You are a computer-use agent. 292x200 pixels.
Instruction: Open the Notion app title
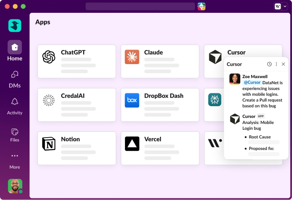[70, 139]
